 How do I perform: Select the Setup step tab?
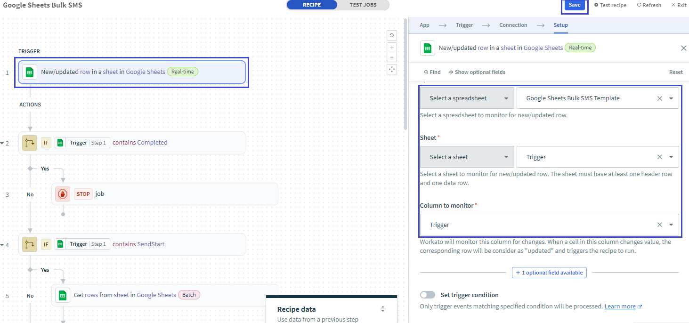(x=560, y=25)
